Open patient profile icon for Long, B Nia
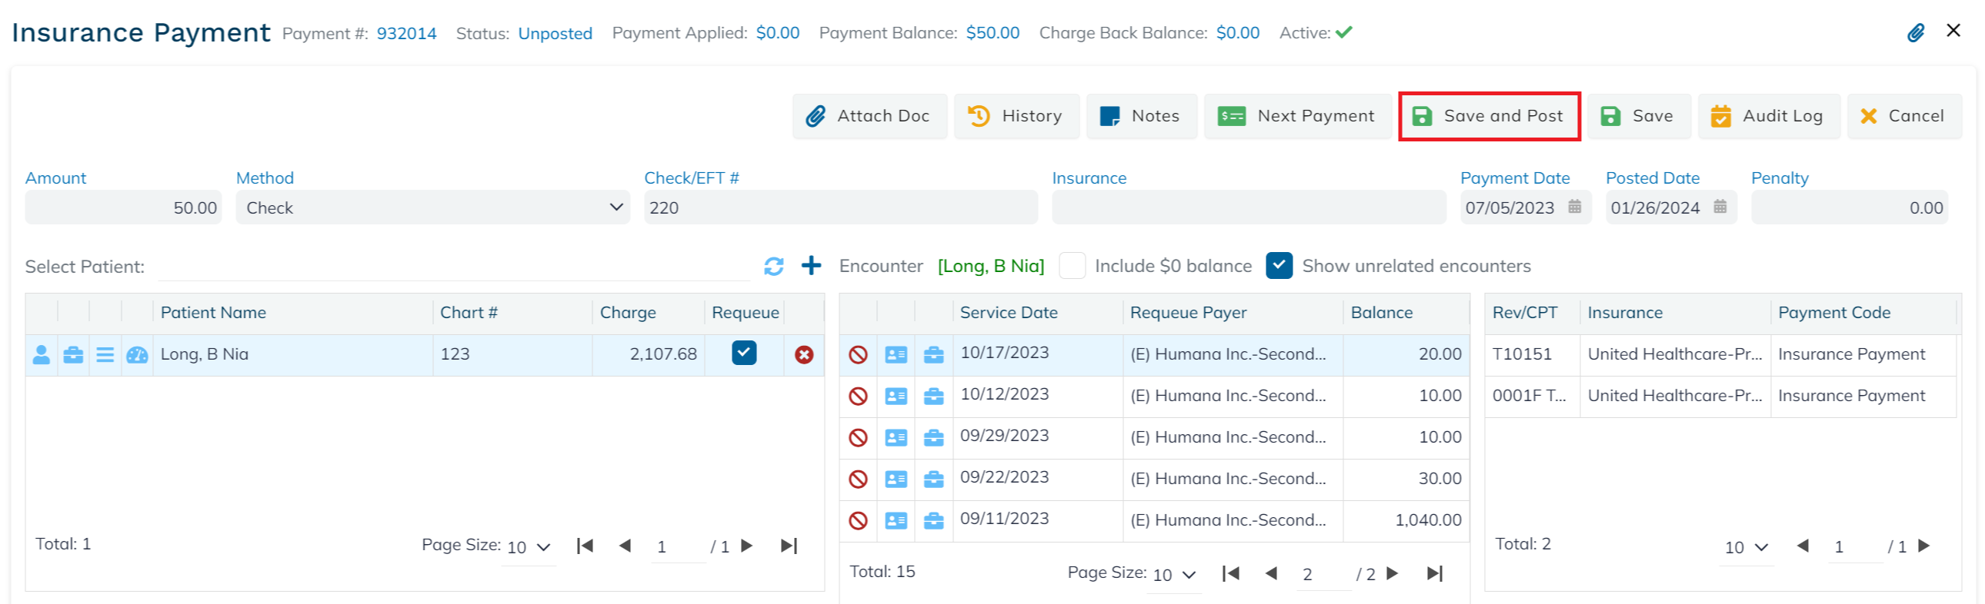The width and height of the screenshot is (1985, 604). tap(42, 355)
